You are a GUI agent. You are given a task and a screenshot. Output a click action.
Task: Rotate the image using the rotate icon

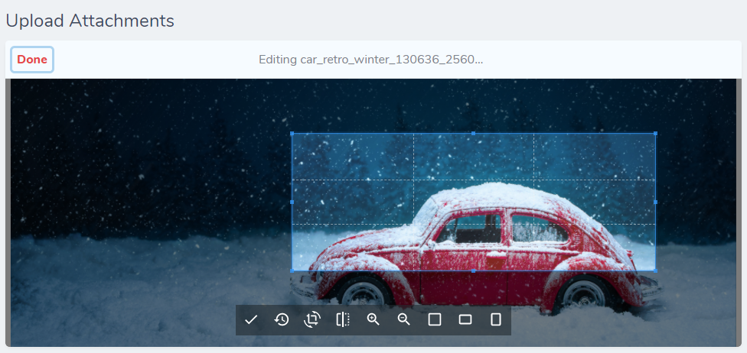pyautogui.click(x=312, y=319)
